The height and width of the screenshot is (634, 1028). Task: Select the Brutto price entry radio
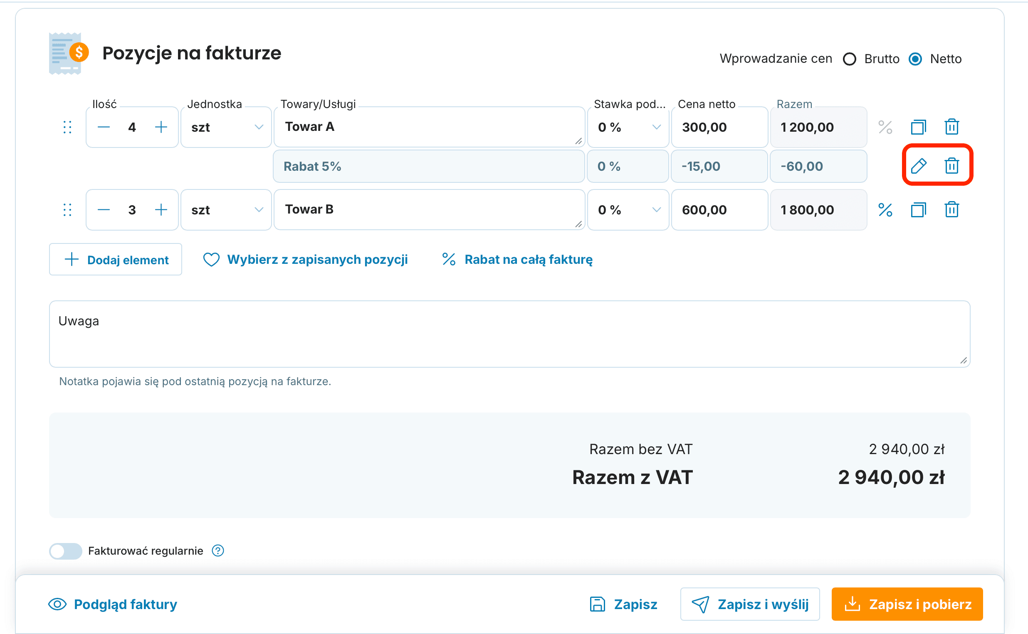[849, 59]
